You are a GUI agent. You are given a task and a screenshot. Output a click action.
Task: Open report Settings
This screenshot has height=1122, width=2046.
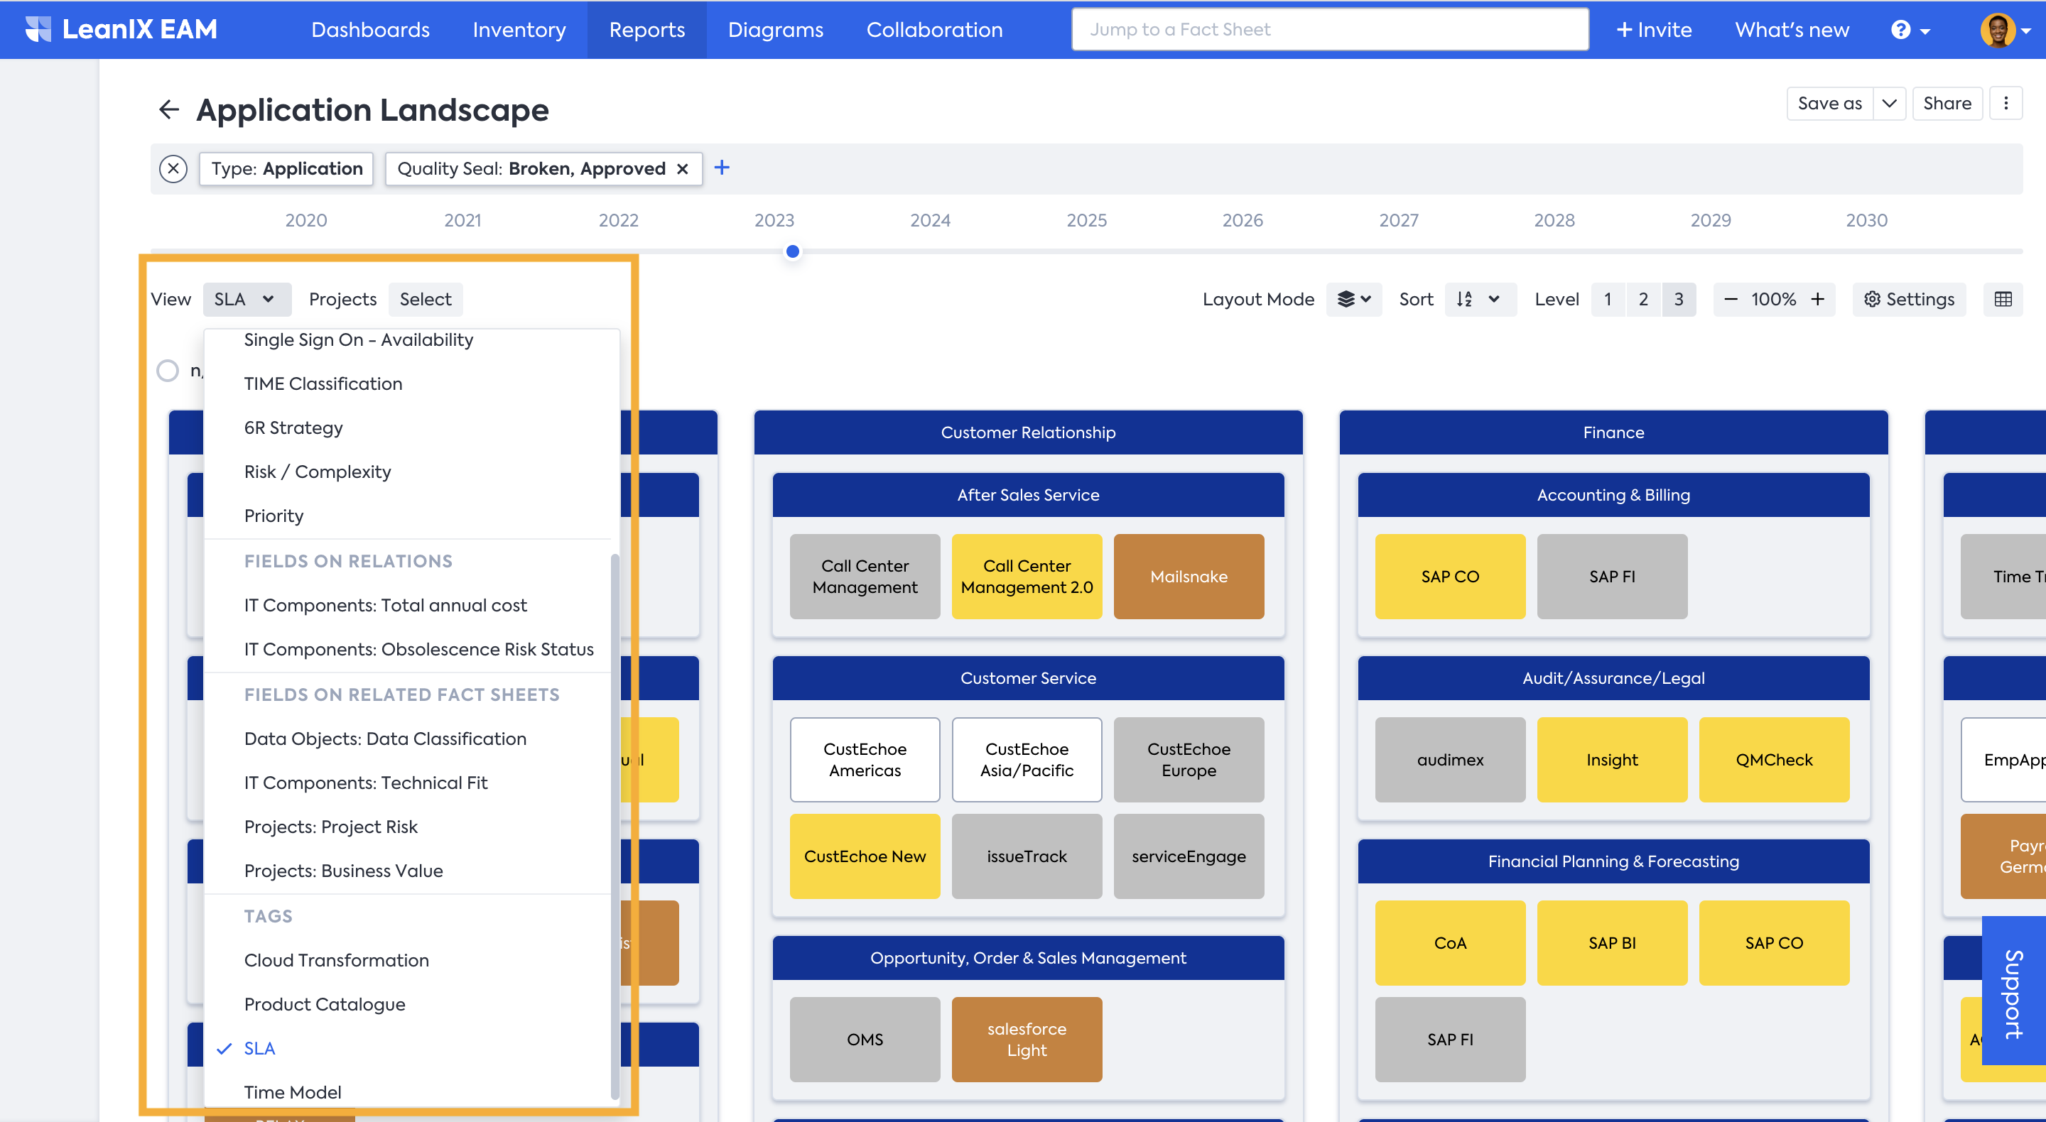(x=1909, y=300)
